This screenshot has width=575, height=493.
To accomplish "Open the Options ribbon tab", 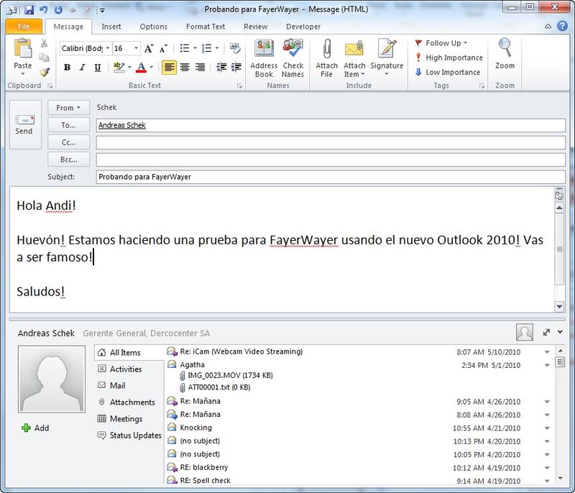I will click(x=153, y=27).
